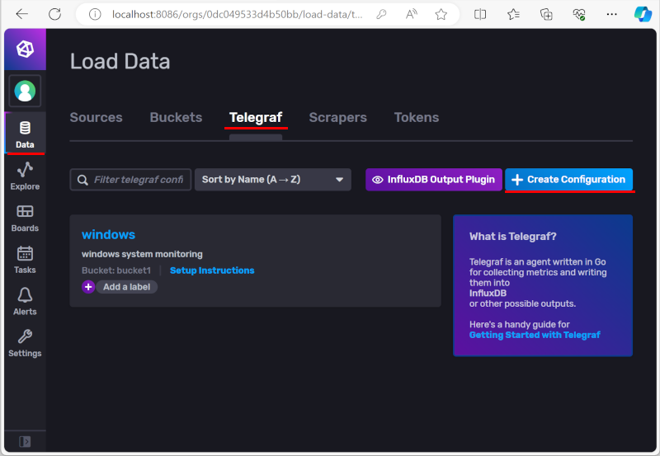Click the What is Telegraf? heading
The height and width of the screenshot is (456, 660).
tap(512, 237)
